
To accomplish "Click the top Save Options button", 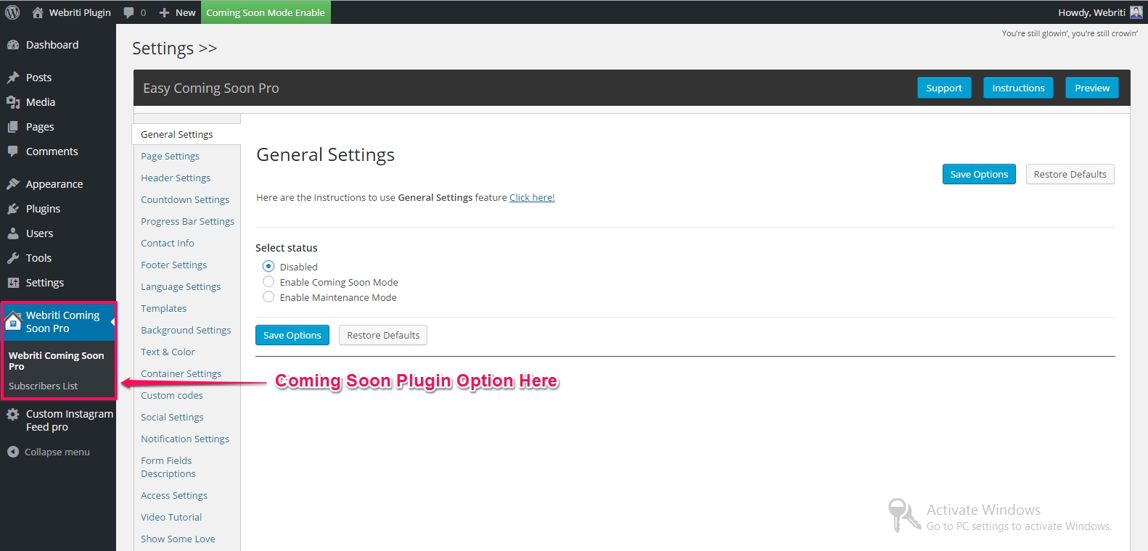I will 979,174.
